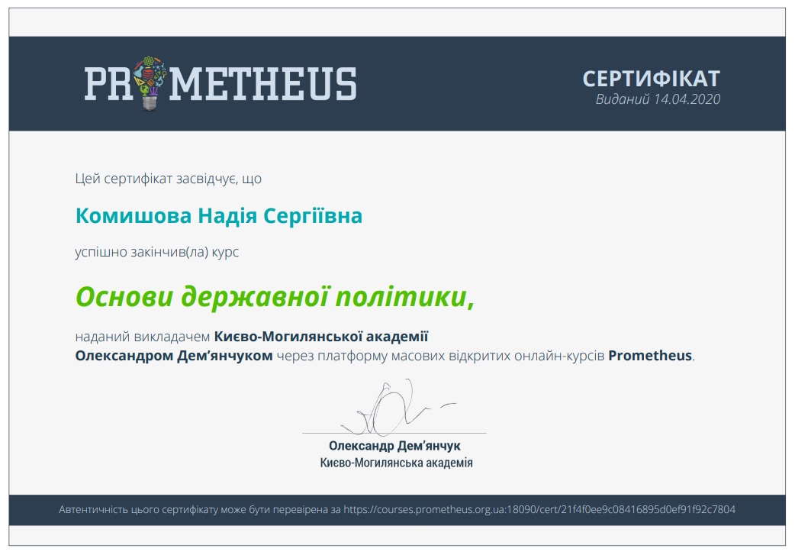The width and height of the screenshot is (795, 555).
Task: Click the words наданий викладачем
Action: click(x=143, y=336)
